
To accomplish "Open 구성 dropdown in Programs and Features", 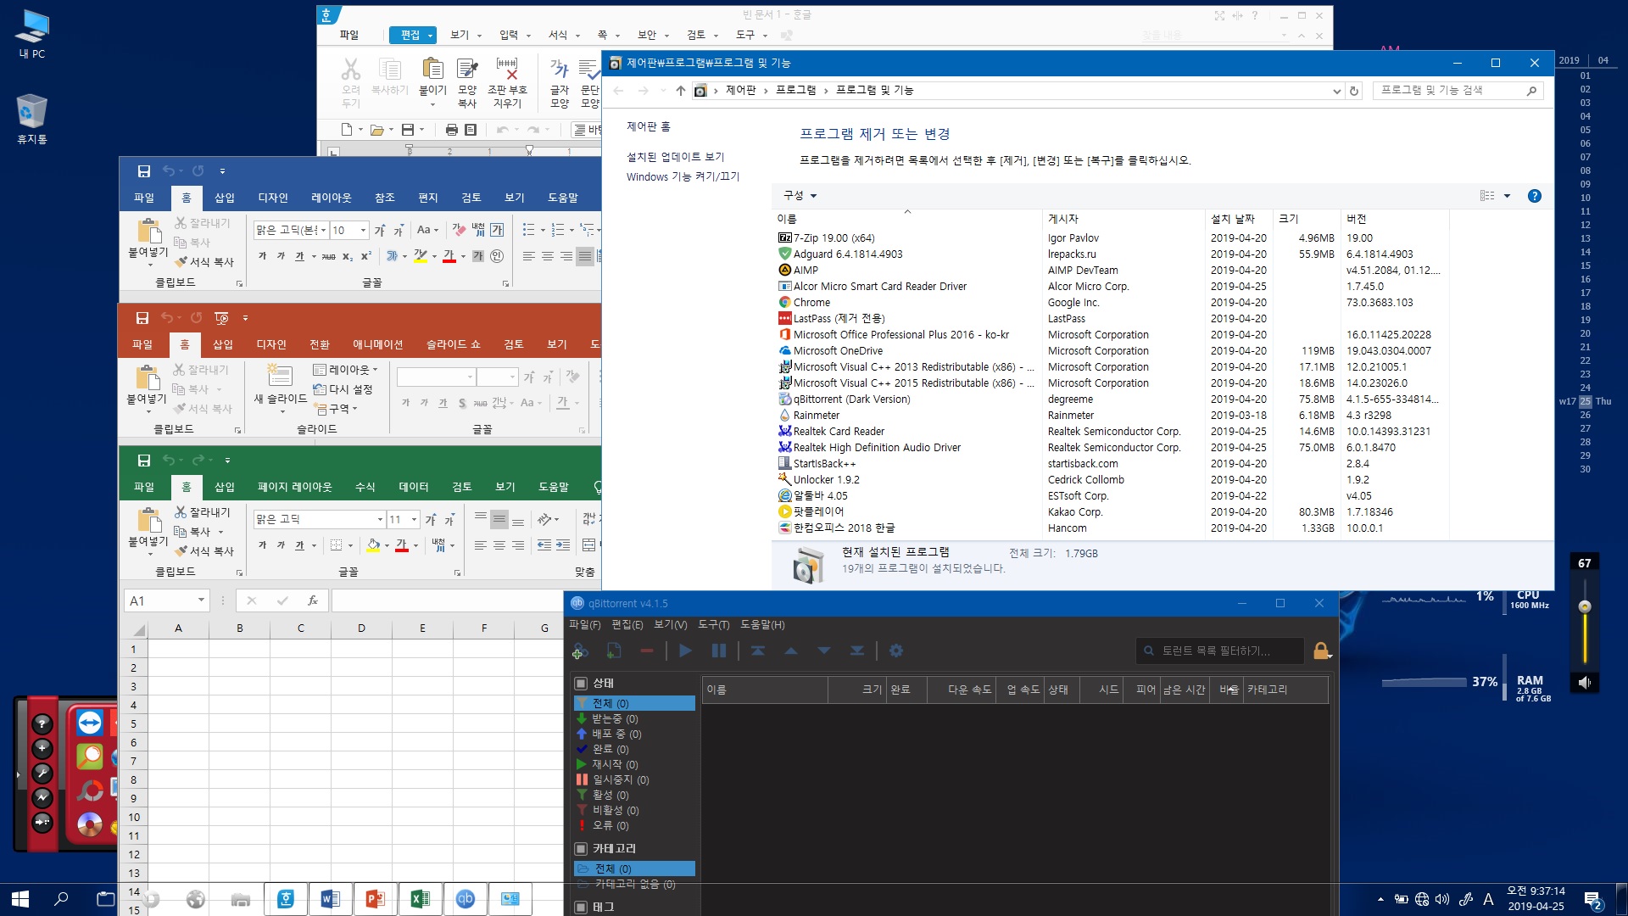I will (x=800, y=196).
